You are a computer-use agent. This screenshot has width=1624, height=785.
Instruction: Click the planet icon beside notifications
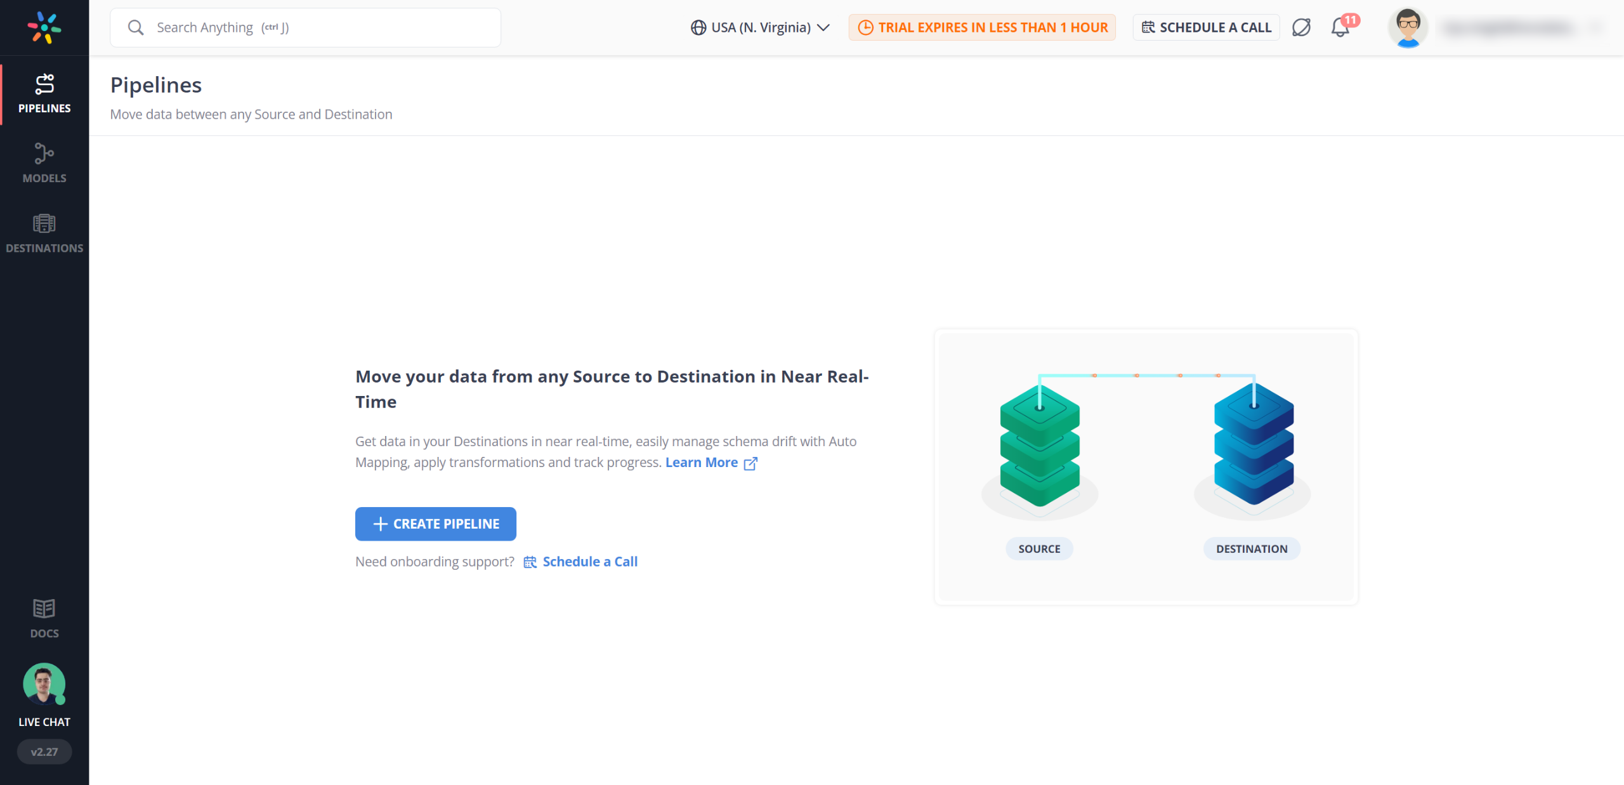pos(1301,28)
